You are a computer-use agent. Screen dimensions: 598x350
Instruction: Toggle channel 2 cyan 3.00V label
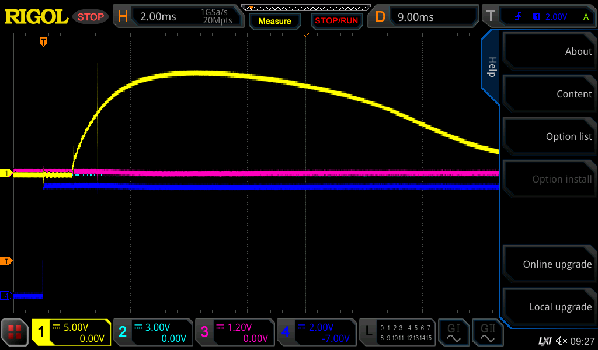(x=152, y=332)
